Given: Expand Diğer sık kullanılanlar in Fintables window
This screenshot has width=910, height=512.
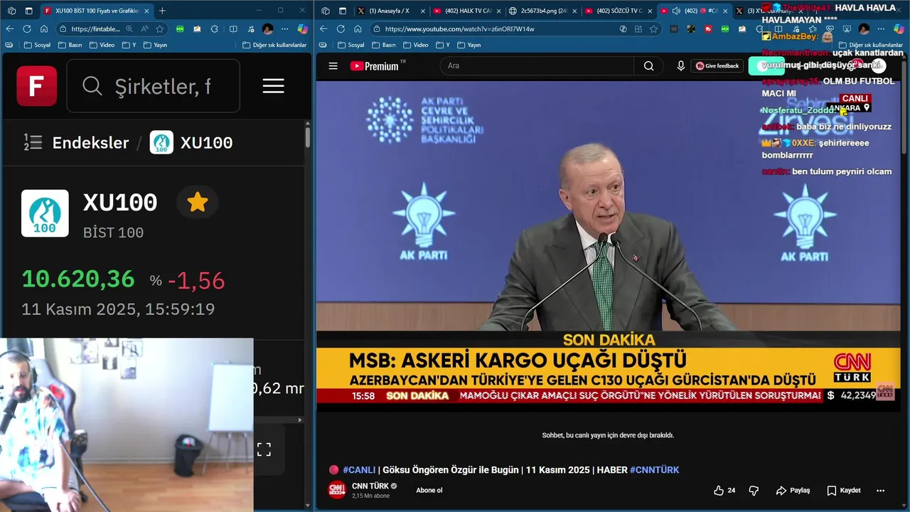Looking at the screenshot, I should pyautogui.click(x=274, y=45).
